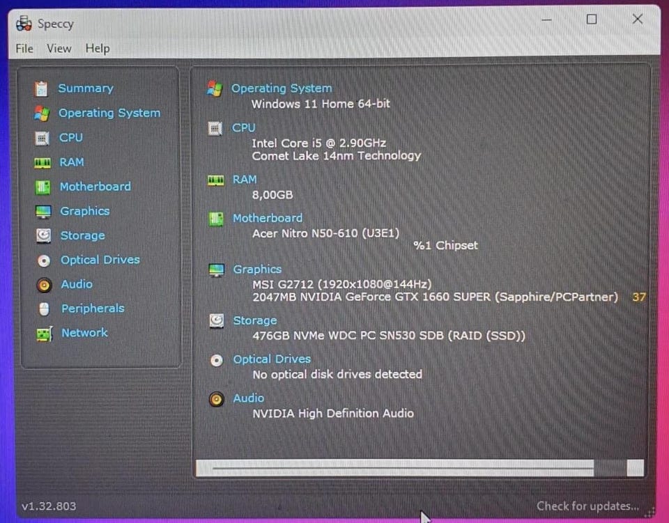Click Intel Core i5 @ 2.90GHz text
The width and height of the screenshot is (669, 523).
coord(318,143)
